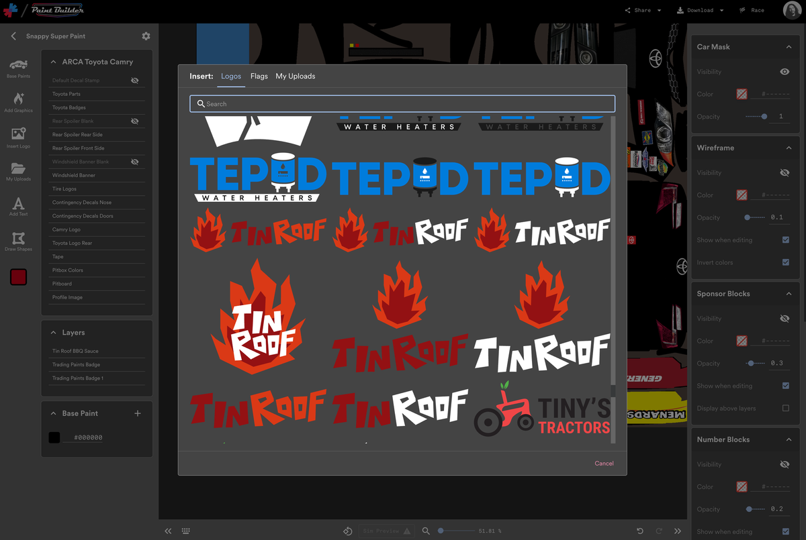Select the Tin Roof BBQ Sauce layer
Screen dimensions: 806x540
[x=97, y=351]
